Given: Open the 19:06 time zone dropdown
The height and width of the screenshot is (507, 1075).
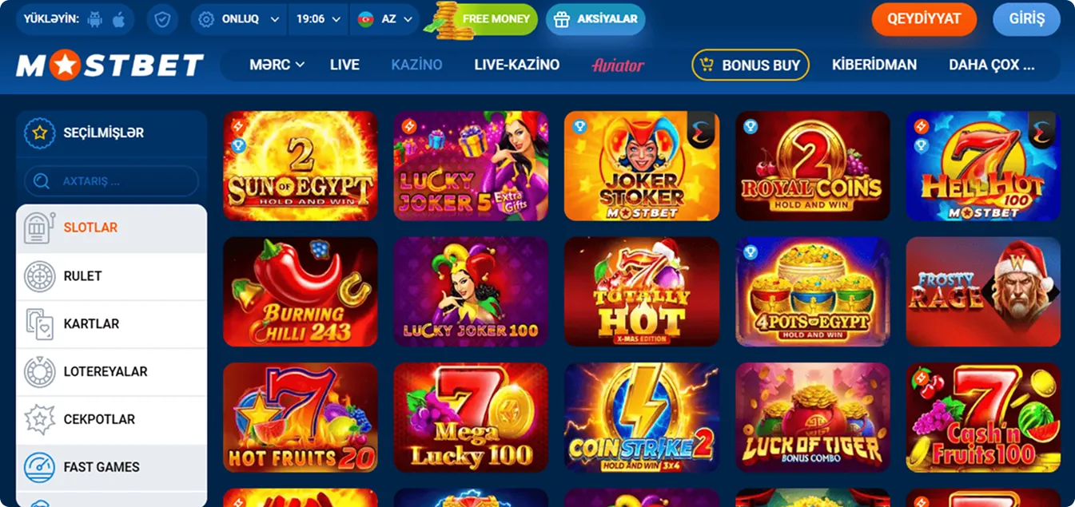Looking at the screenshot, I should click(318, 19).
